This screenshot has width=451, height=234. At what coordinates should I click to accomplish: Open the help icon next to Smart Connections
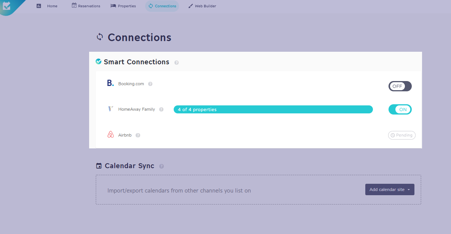click(x=177, y=63)
